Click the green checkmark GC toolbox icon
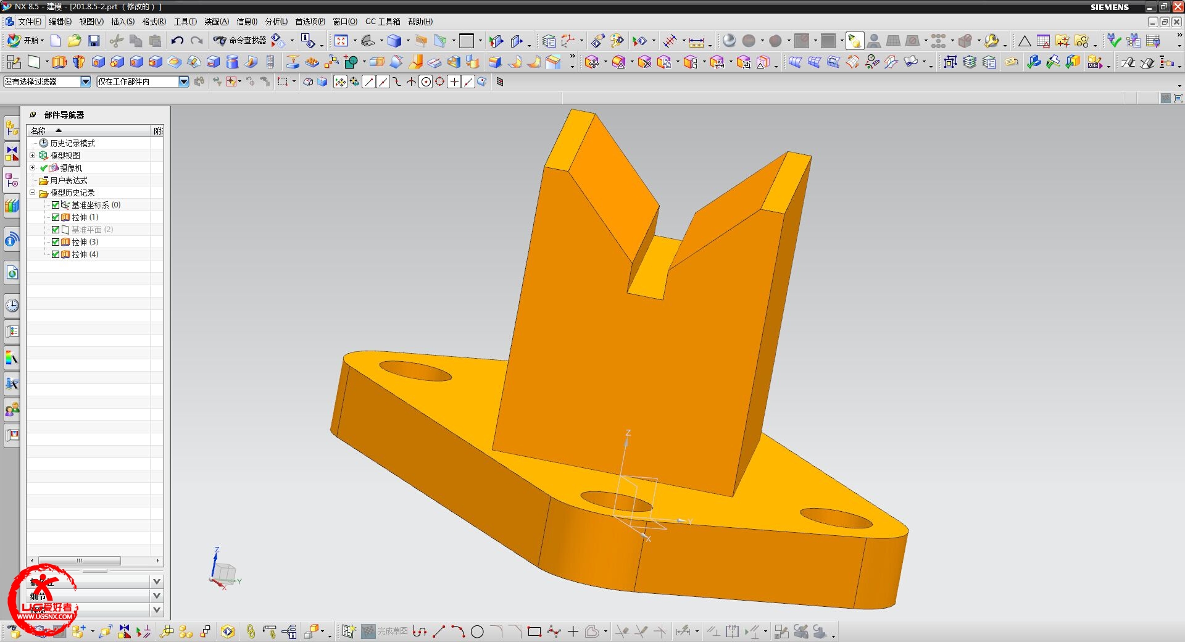This screenshot has height=642, width=1185. point(1114,41)
